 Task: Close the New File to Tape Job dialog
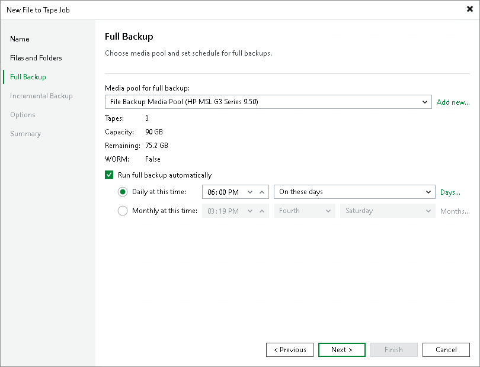point(469,9)
